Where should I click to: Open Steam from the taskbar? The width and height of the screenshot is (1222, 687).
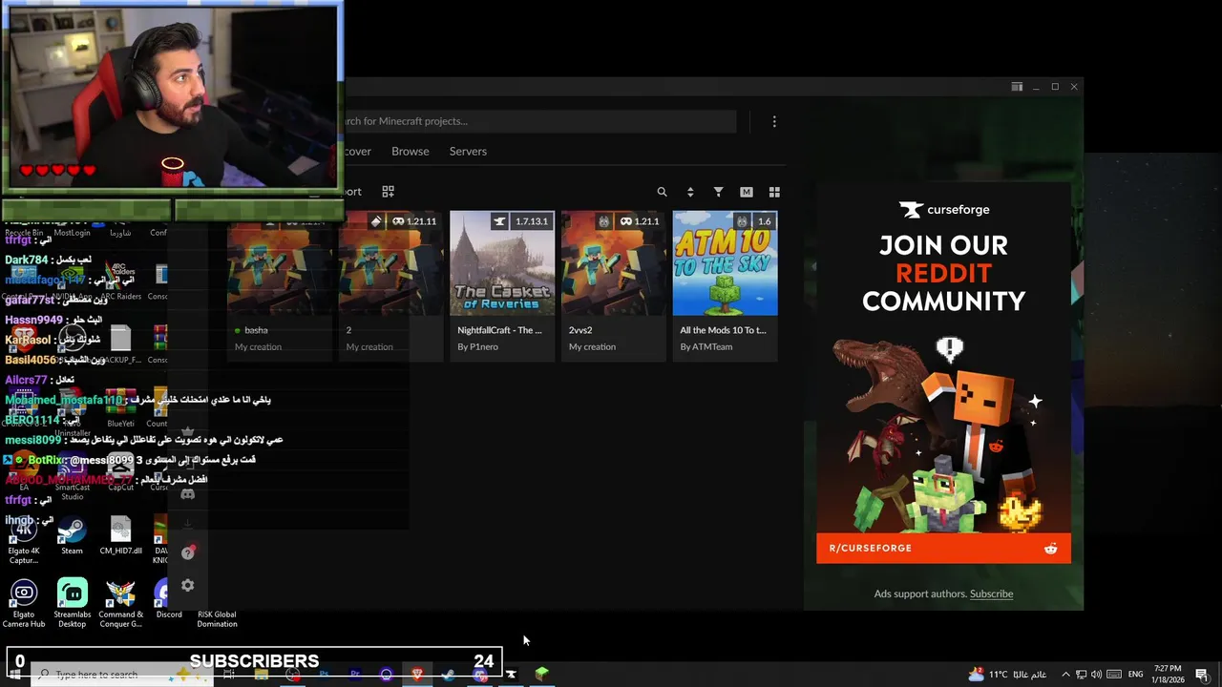pos(448,675)
